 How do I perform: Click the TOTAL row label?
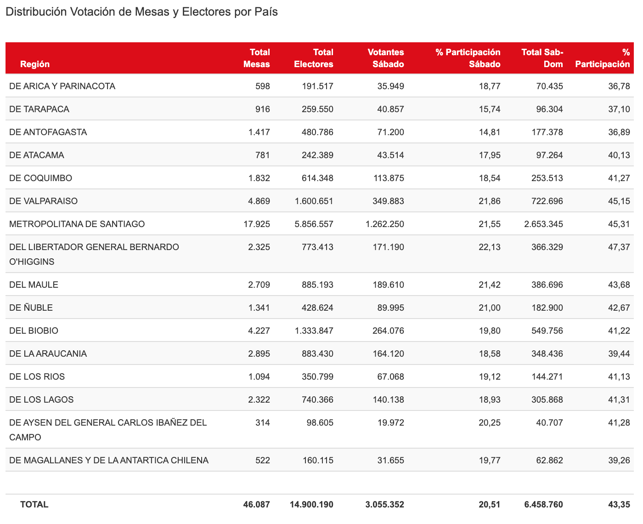(x=34, y=504)
